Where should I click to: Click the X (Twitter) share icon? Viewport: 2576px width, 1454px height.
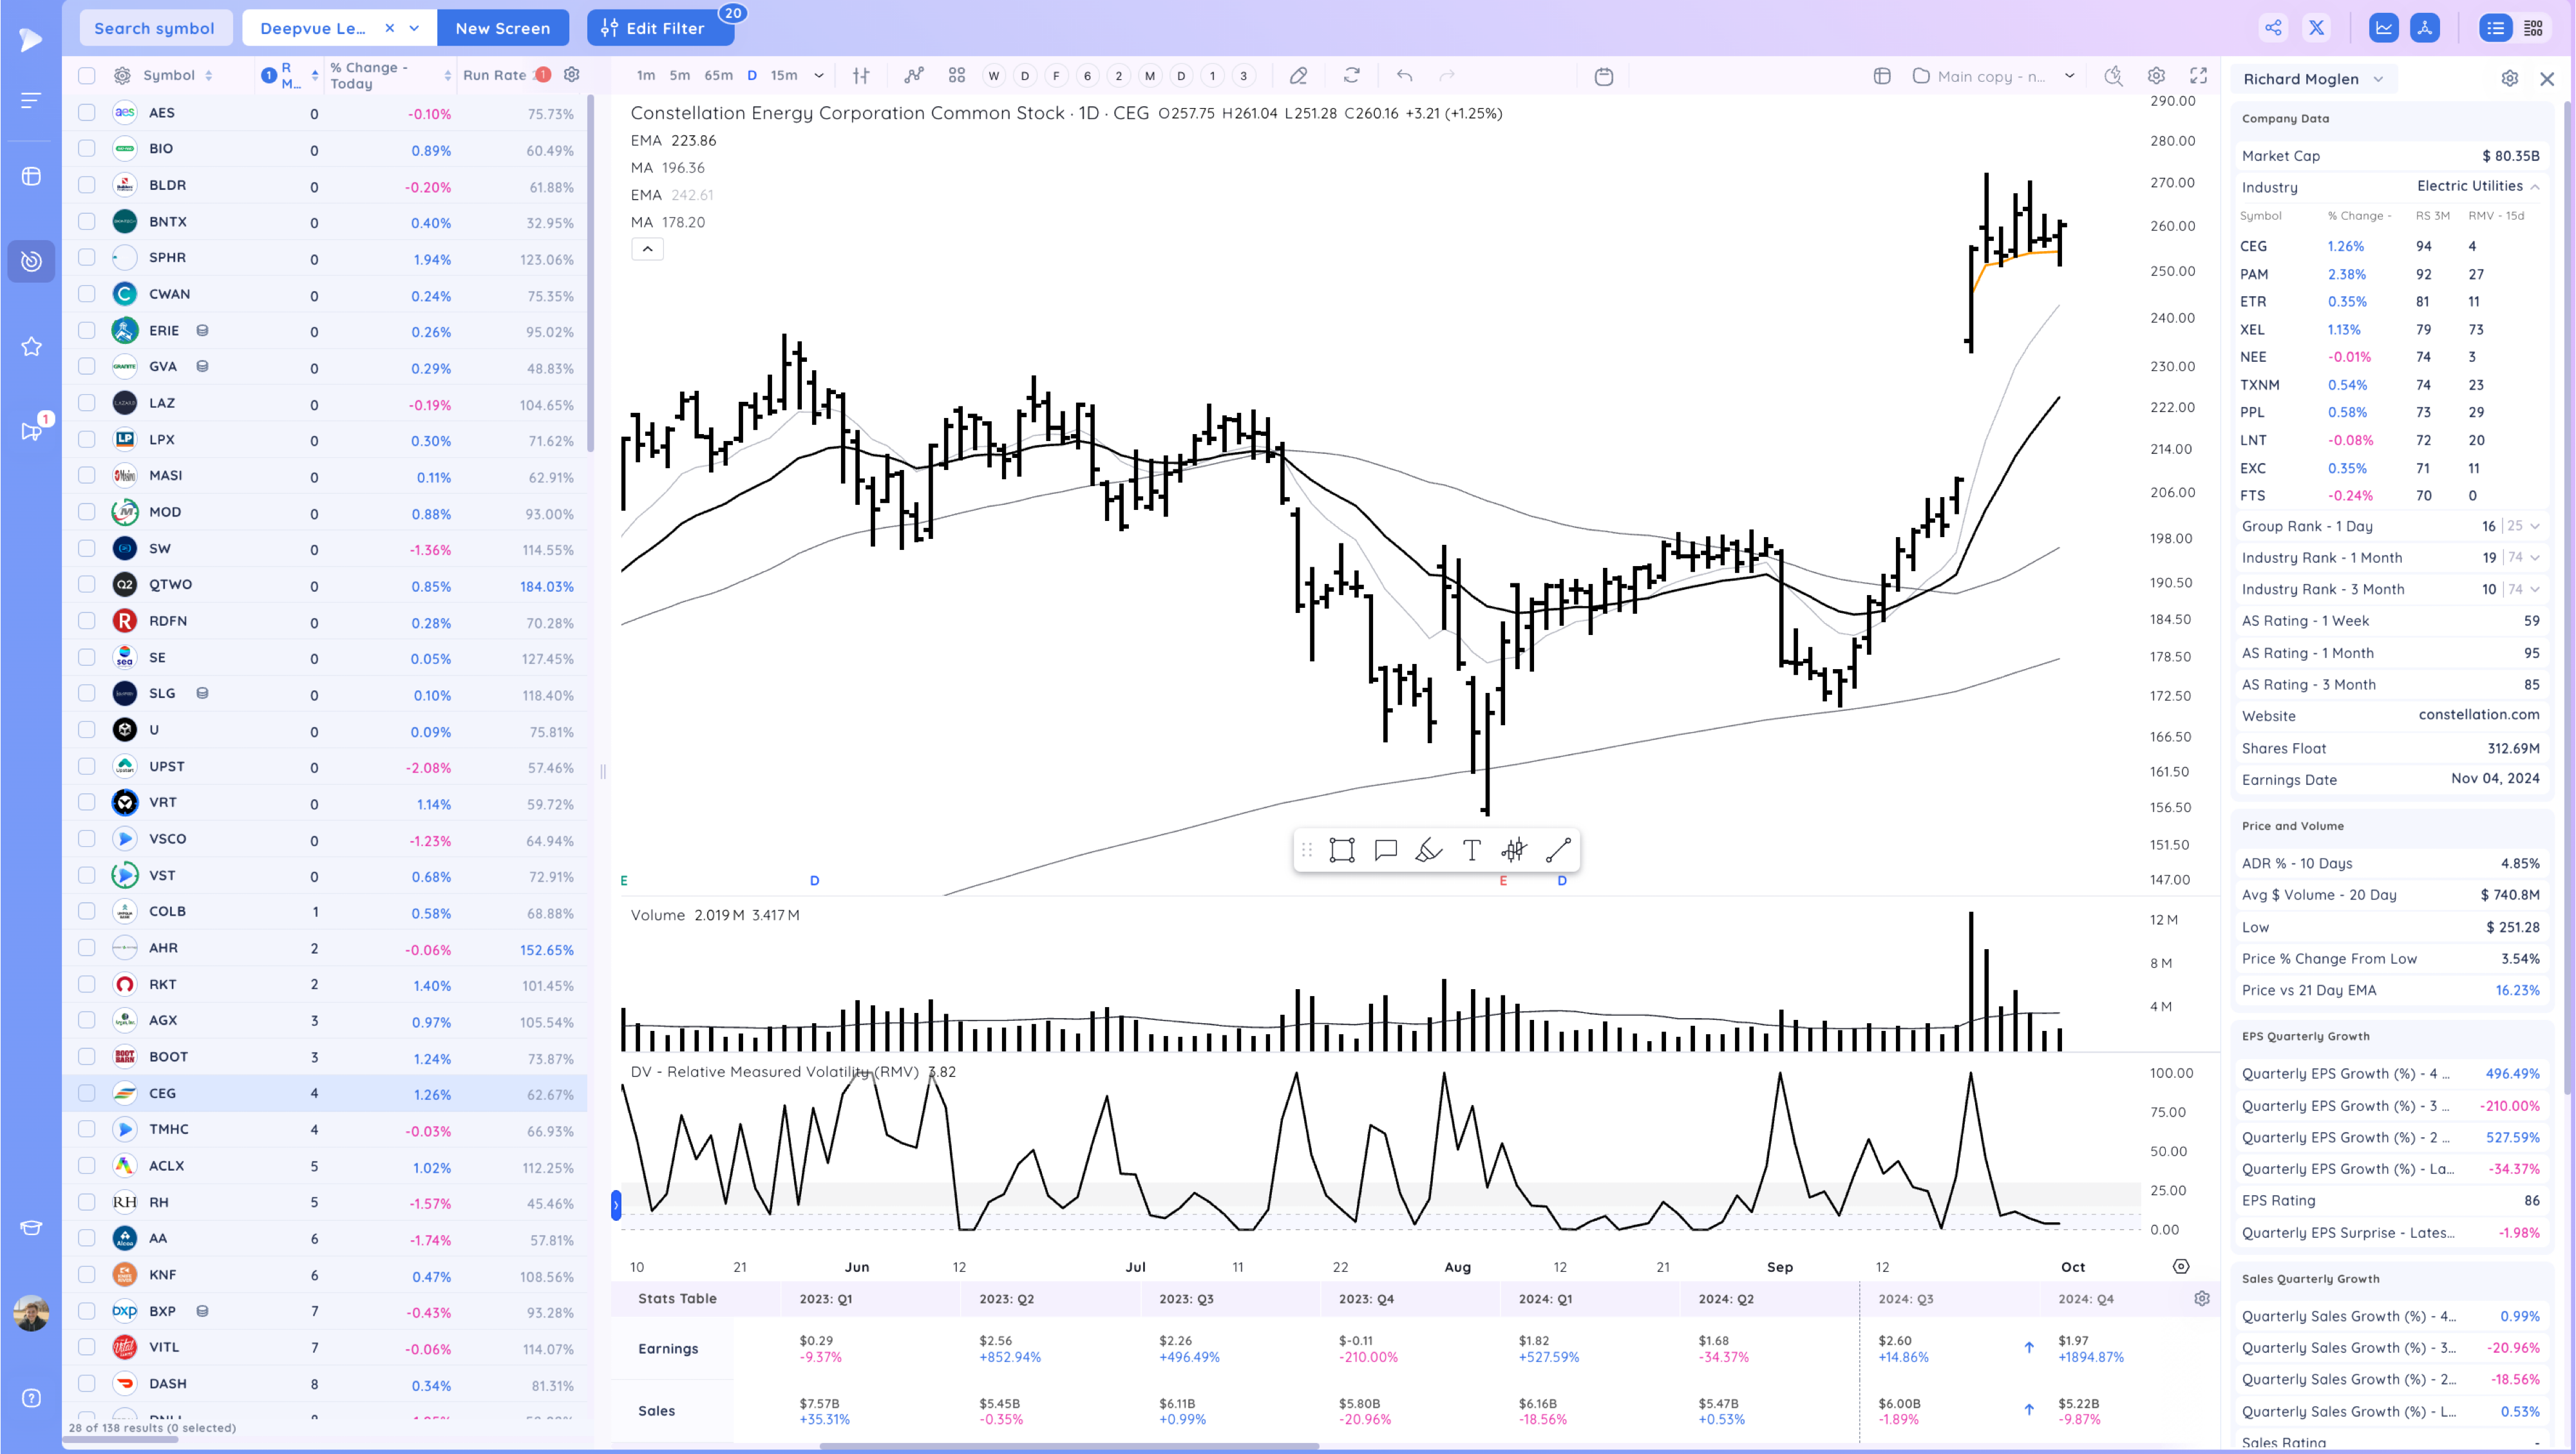click(2316, 28)
